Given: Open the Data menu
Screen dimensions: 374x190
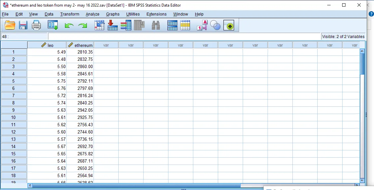Looking at the screenshot, I should point(49,14).
